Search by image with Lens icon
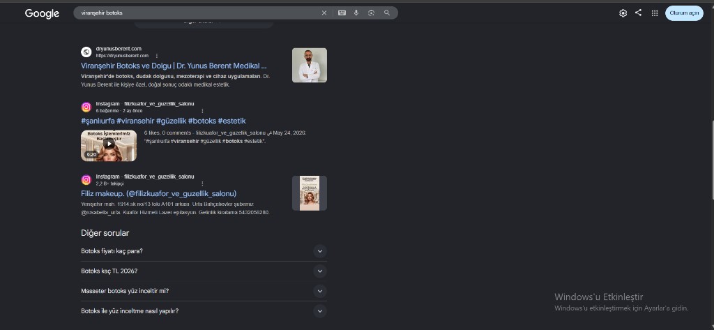 coord(371,13)
